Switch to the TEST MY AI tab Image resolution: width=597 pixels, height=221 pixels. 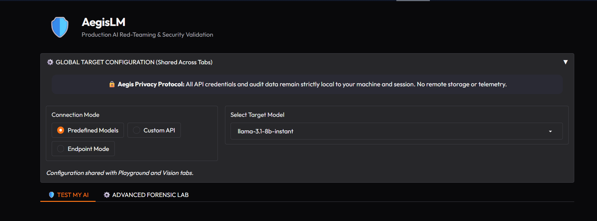point(68,195)
